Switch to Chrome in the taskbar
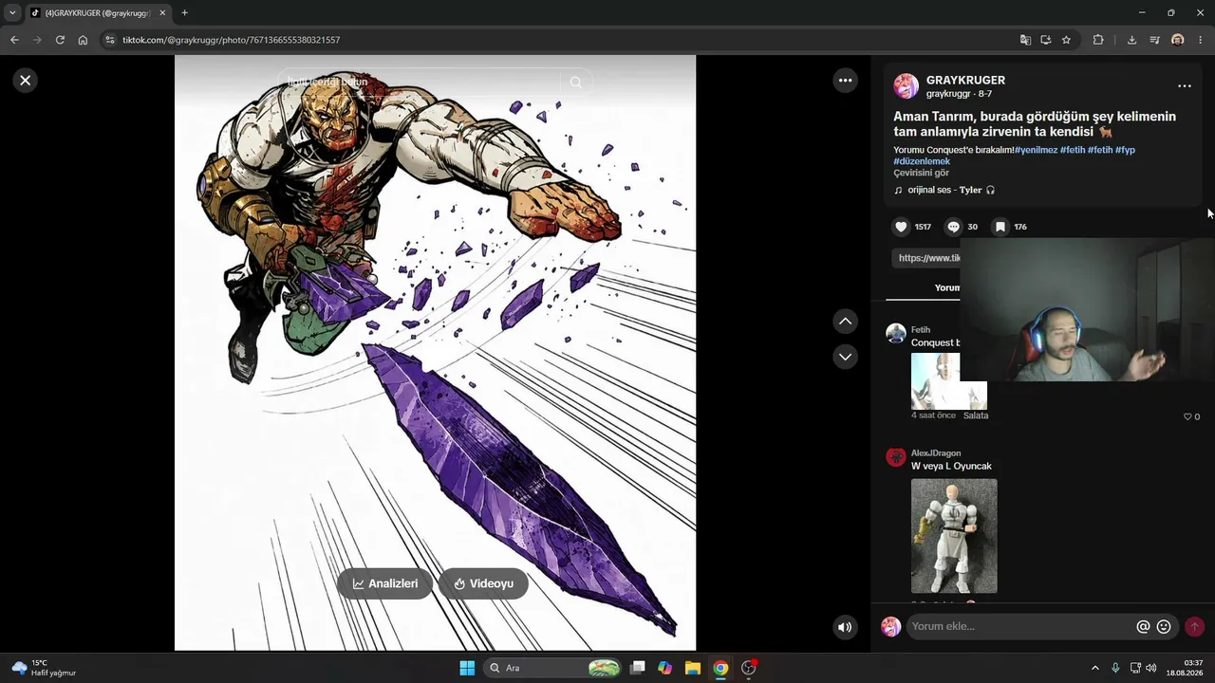 point(720,668)
